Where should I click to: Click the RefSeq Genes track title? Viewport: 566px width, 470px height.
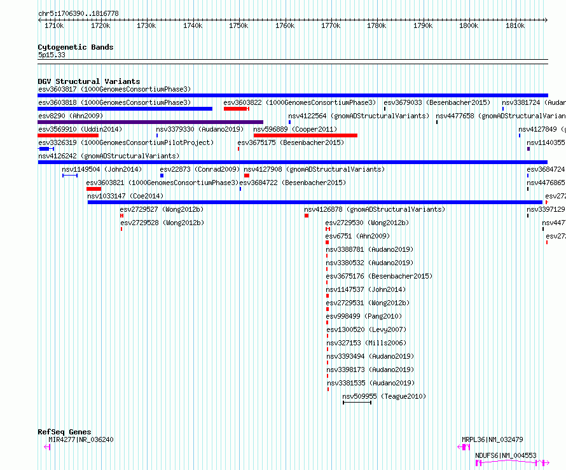(64, 432)
